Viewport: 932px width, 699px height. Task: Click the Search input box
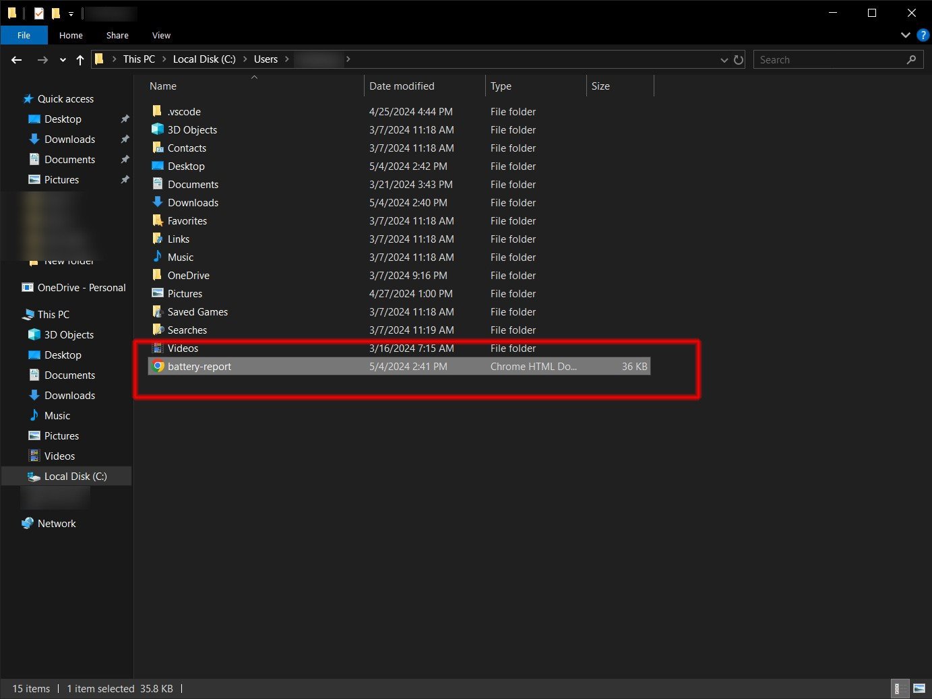[x=829, y=60]
